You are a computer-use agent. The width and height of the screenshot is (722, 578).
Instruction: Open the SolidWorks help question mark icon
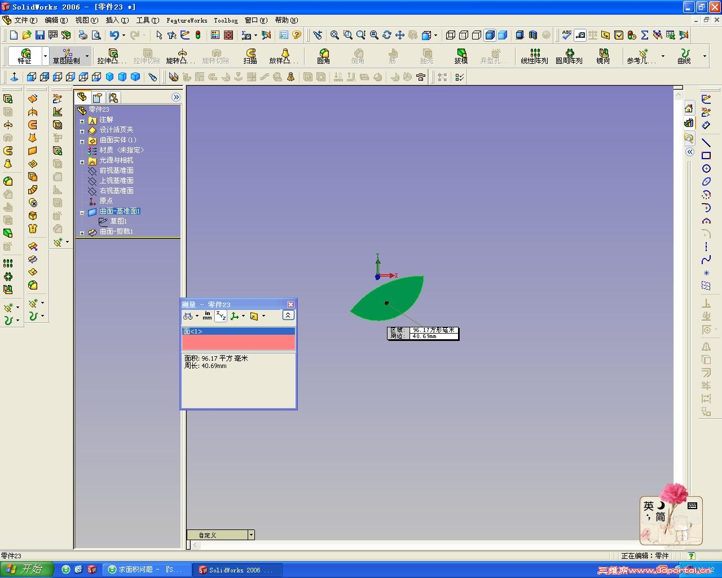pos(297,35)
